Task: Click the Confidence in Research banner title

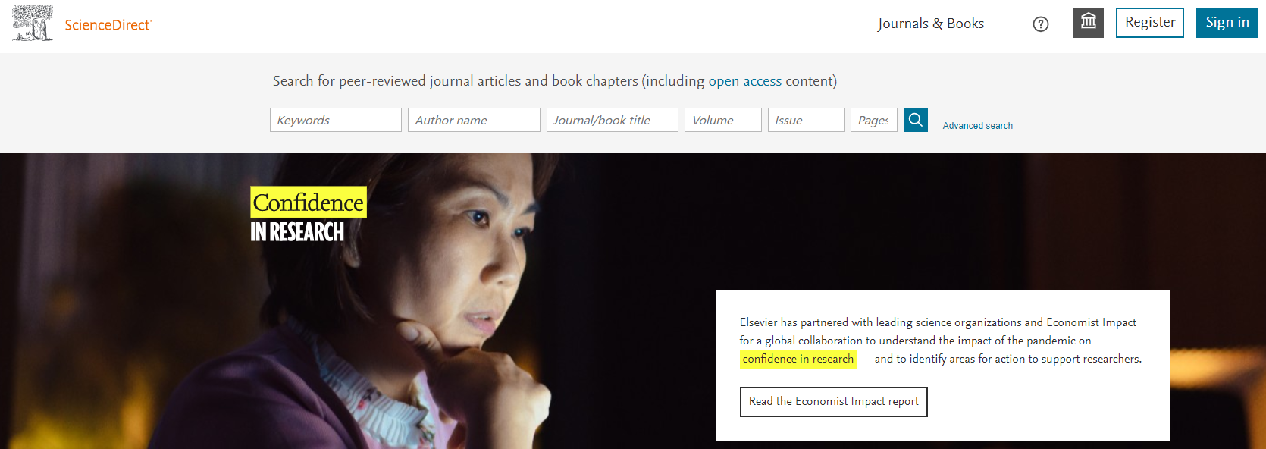Action: (x=309, y=215)
